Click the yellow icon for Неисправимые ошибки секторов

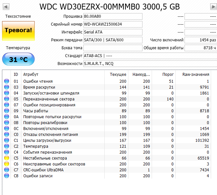pyautogui.click(x=7, y=164)
